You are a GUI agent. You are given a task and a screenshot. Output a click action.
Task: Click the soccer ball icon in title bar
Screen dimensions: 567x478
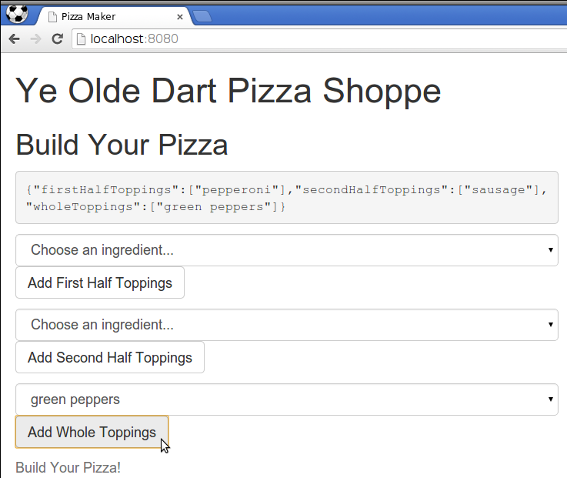17,14
